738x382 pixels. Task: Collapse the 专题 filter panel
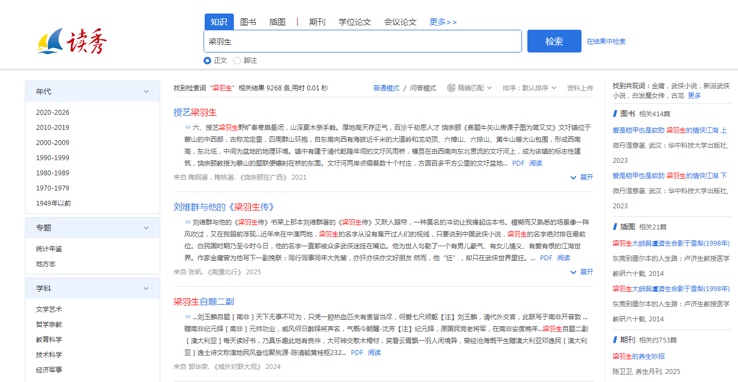[146, 228]
